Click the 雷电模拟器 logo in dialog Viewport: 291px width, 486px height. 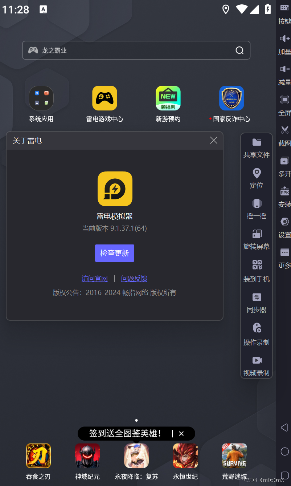click(x=115, y=189)
